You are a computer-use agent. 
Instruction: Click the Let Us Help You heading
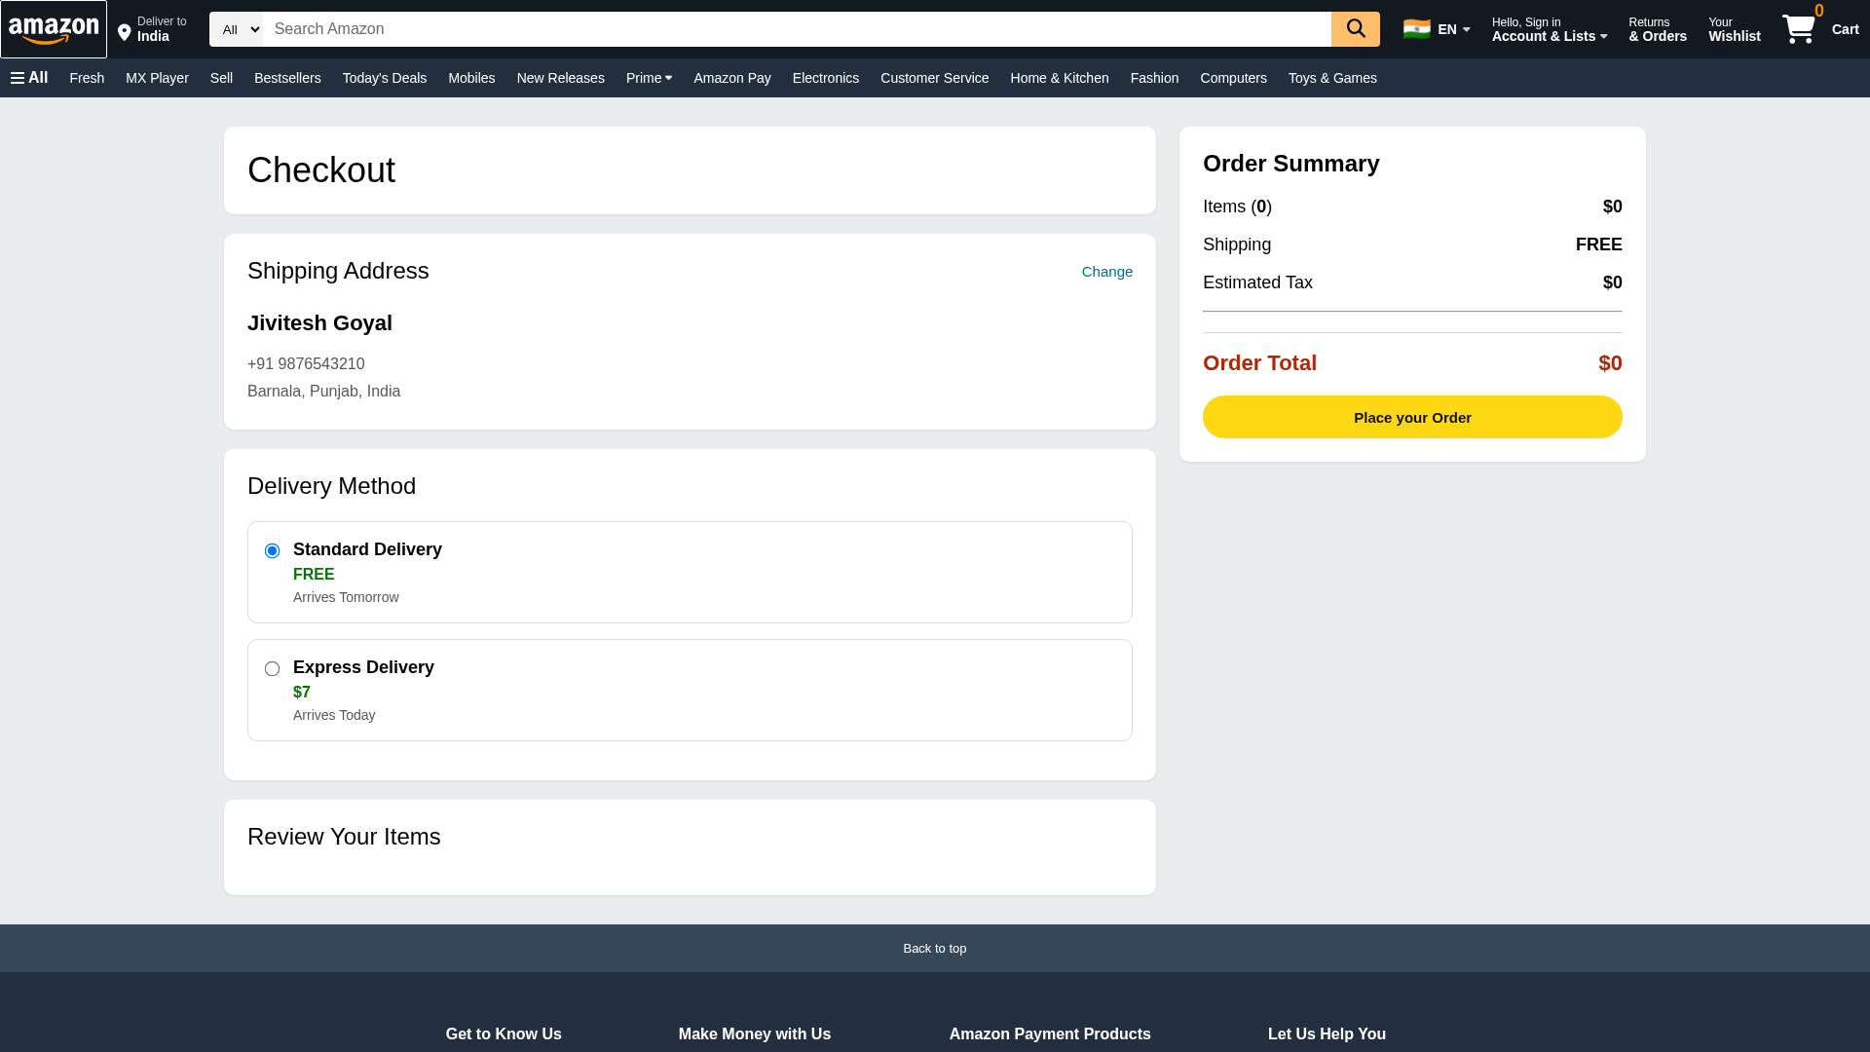pyautogui.click(x=1327, y=1034)
